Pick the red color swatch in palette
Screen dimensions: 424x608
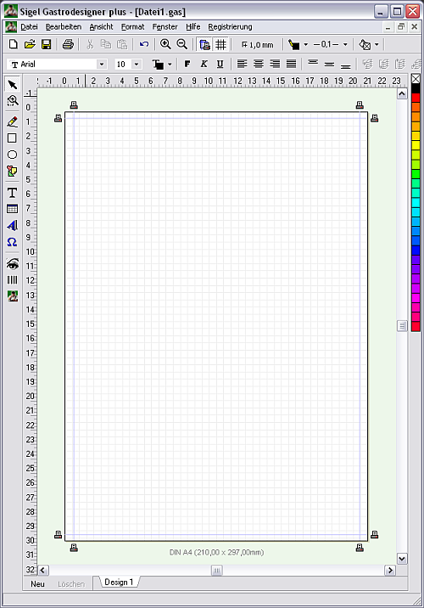(x=416, y=98)
